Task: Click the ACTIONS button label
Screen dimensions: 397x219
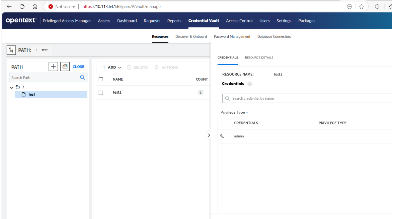Action: pyautogui.click(x=170, y=68)
